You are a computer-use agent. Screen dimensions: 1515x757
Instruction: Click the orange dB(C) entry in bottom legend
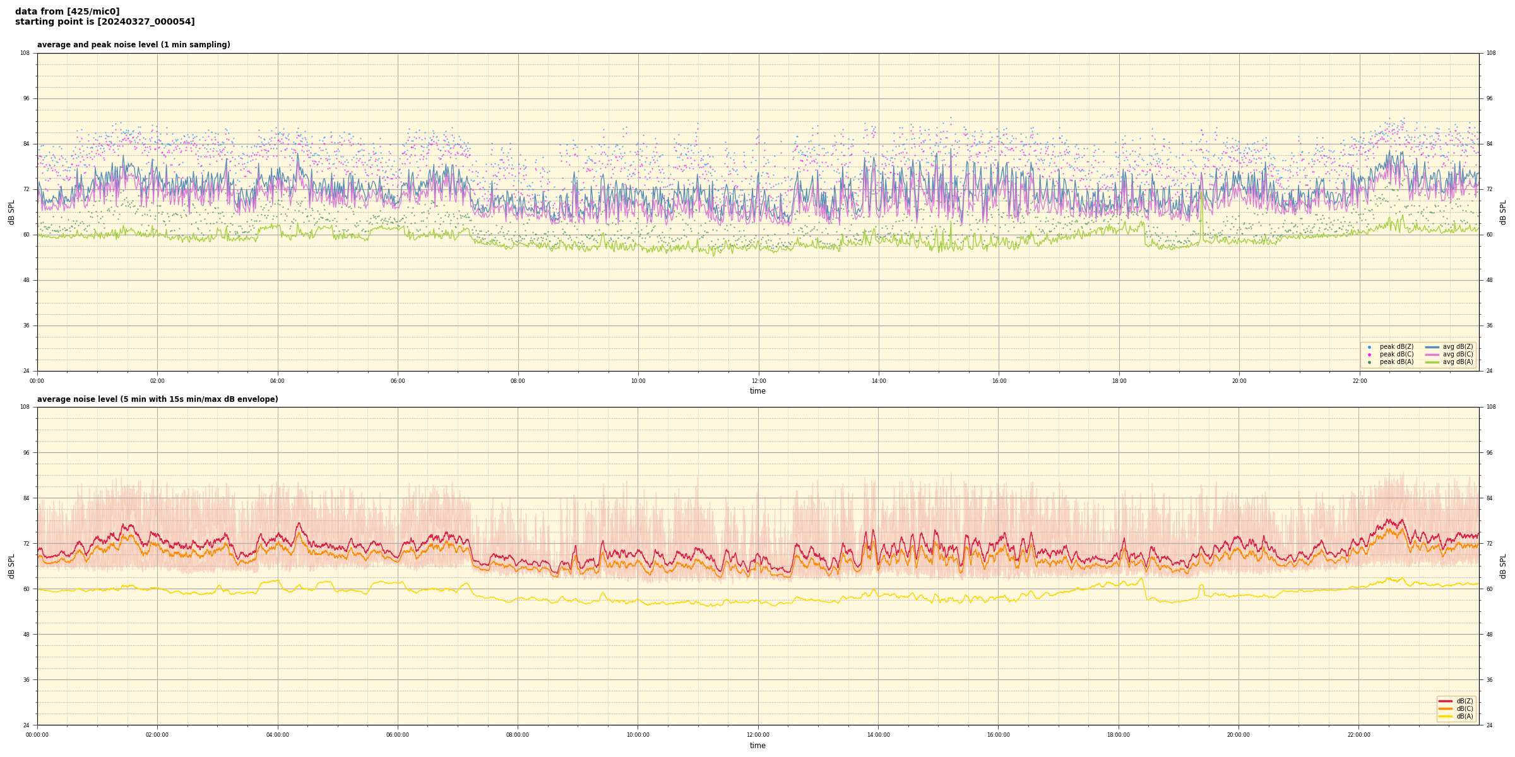pyautogui.click(x=1456, y=708)
